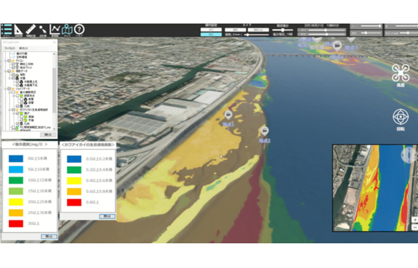Open the list menu icon in toolbar
418x268 pixels.
(6, 30)
